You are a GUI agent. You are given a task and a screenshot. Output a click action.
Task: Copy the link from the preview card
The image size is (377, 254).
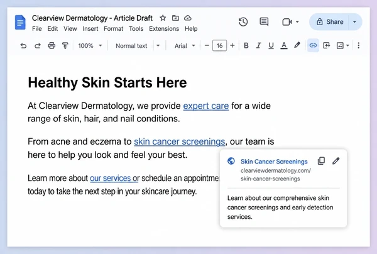[321, 161]
